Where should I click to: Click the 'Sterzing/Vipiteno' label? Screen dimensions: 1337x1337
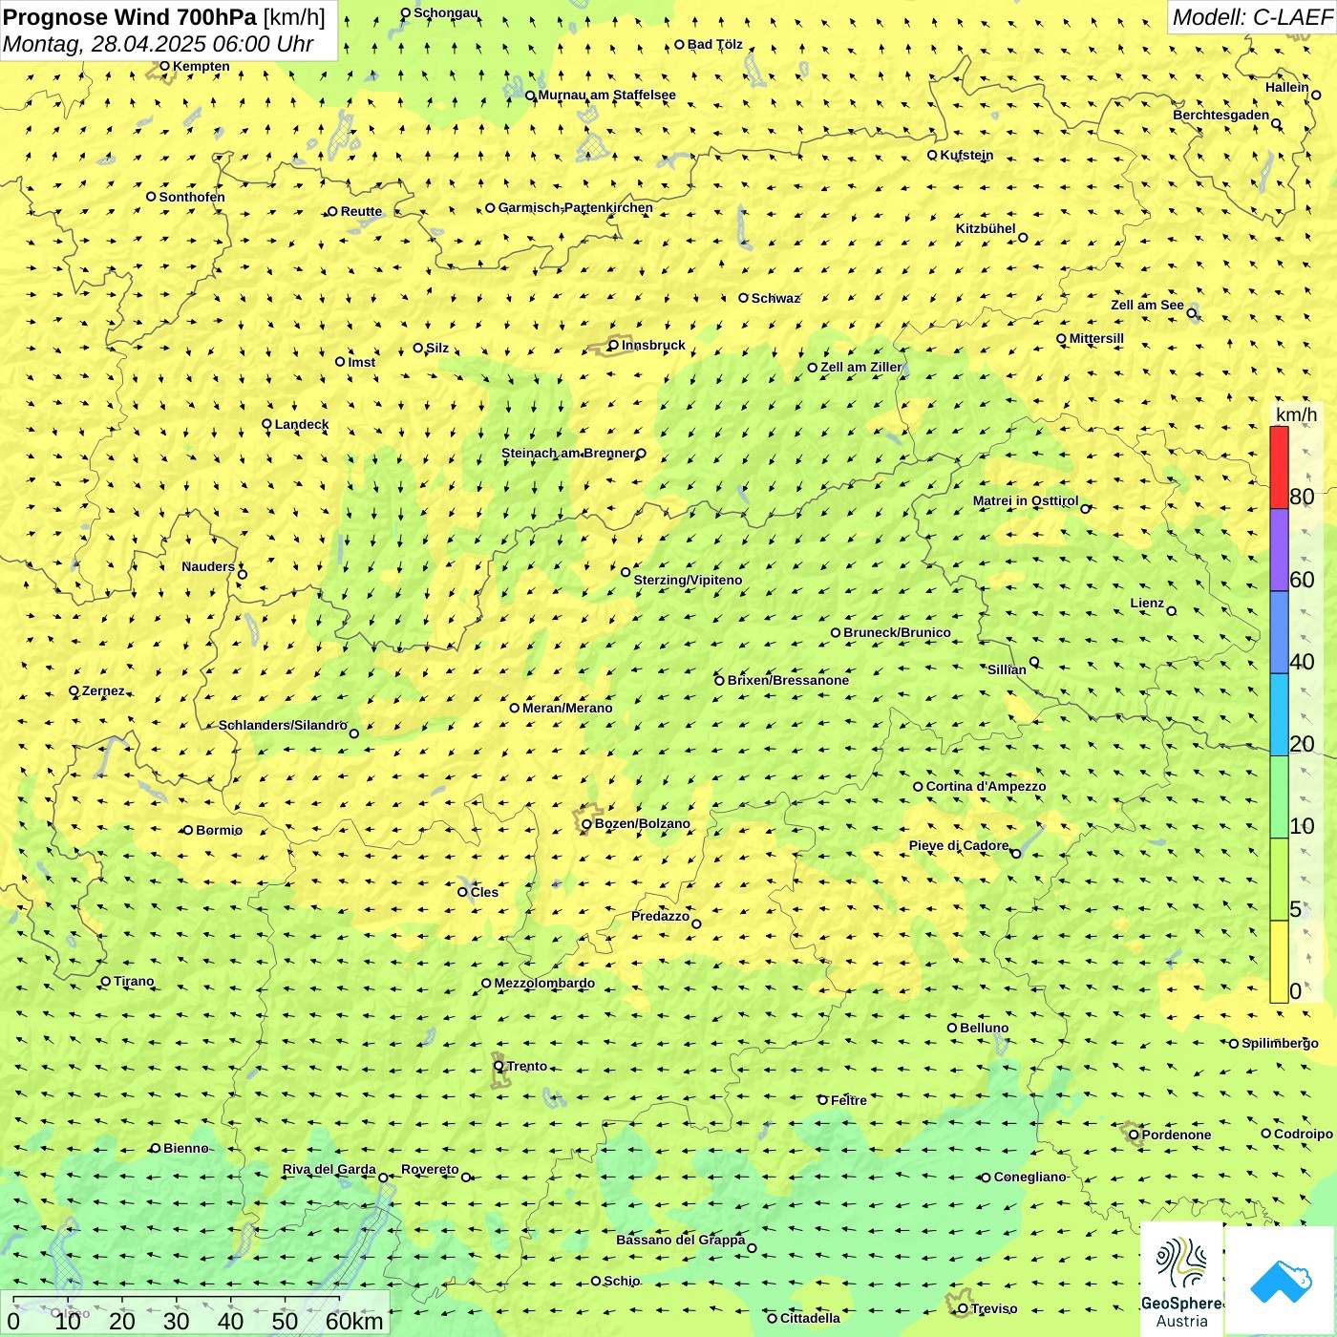pos(688,580)
